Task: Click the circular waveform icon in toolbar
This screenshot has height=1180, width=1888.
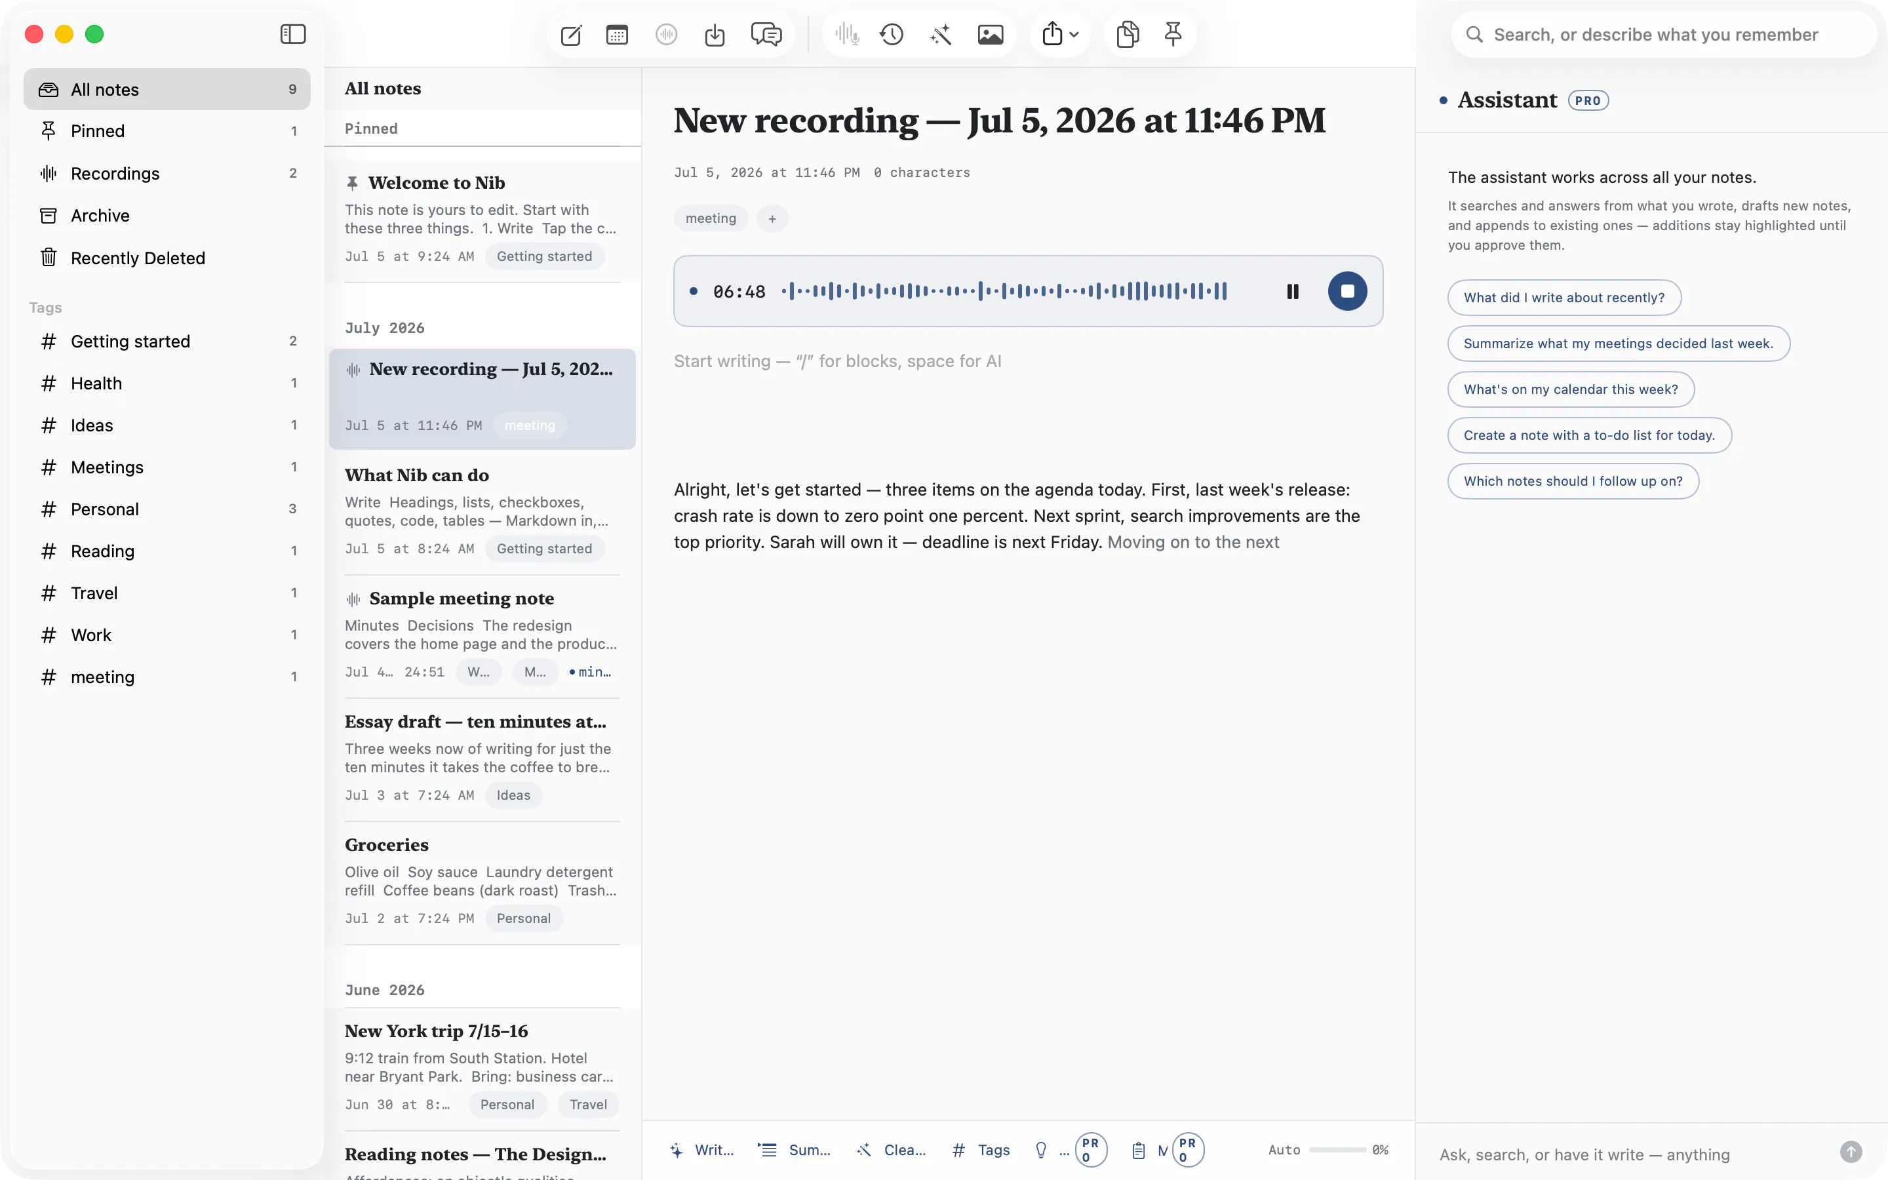Action: point(666,35)
